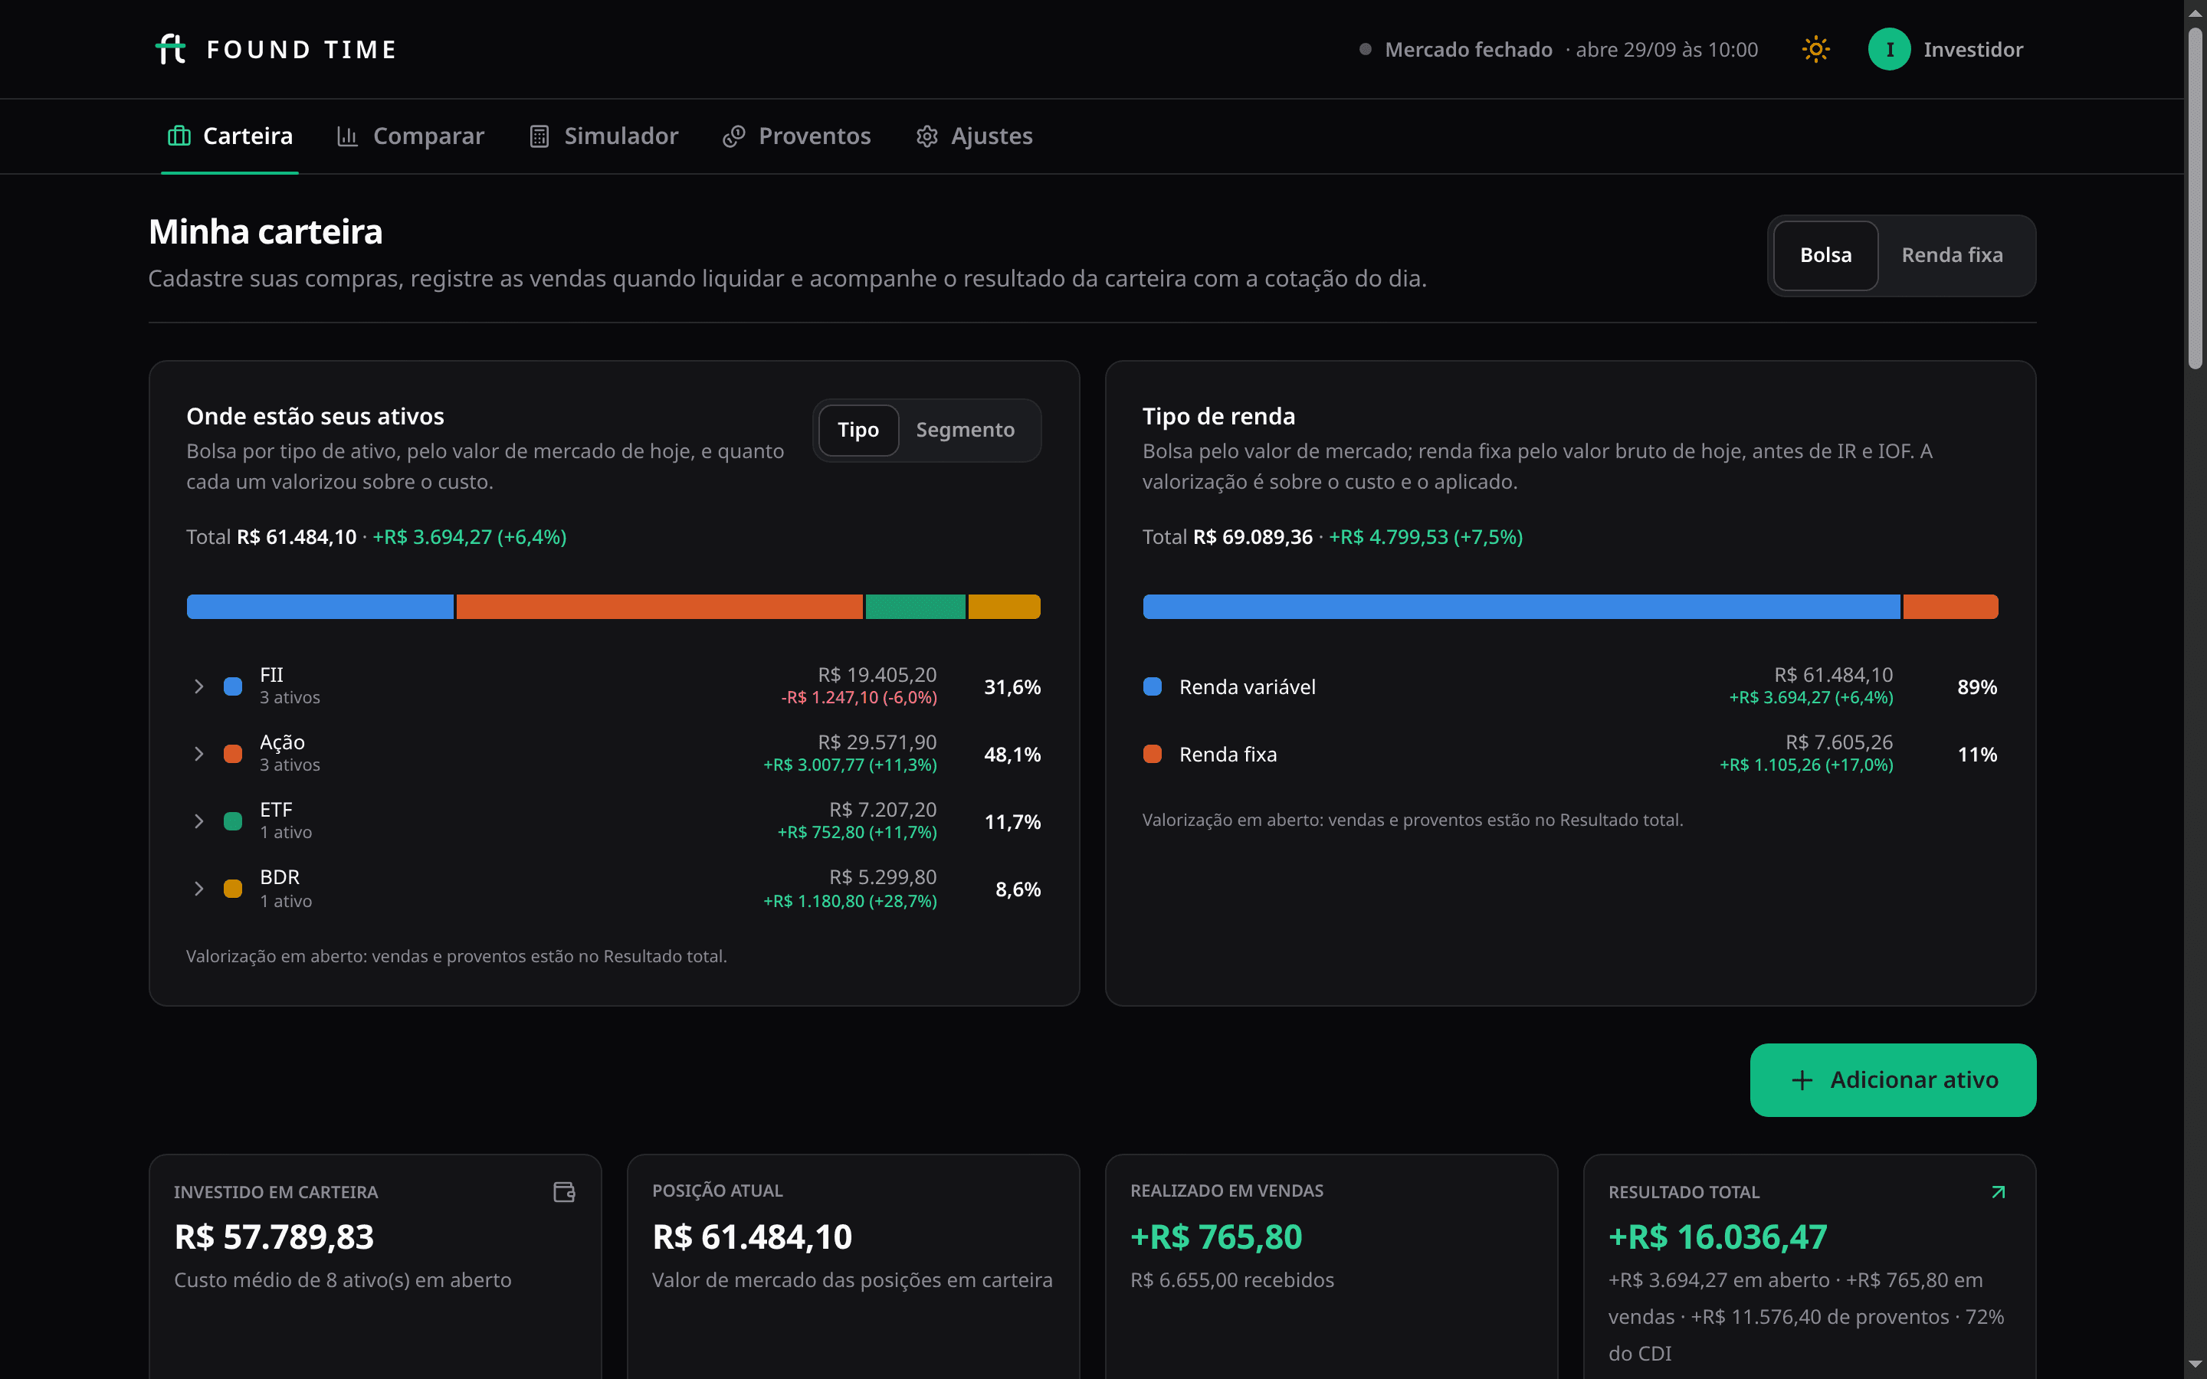2207x1379 pixels.
Task: Click the Proventos coins icon
Action: pos(734,136)
